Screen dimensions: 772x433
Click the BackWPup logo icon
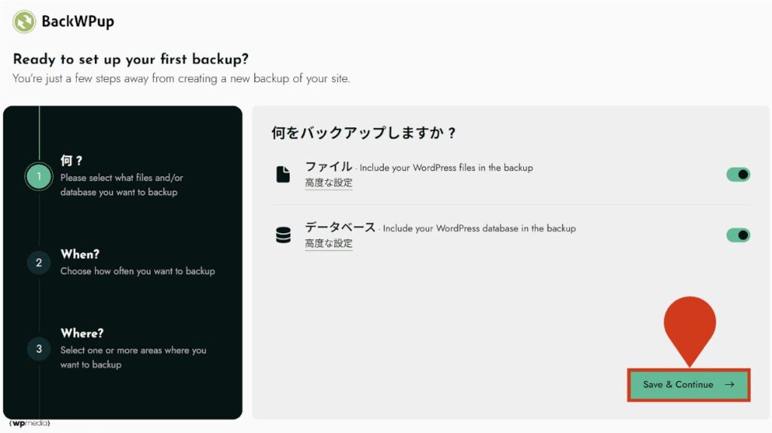tap(24, 21)
